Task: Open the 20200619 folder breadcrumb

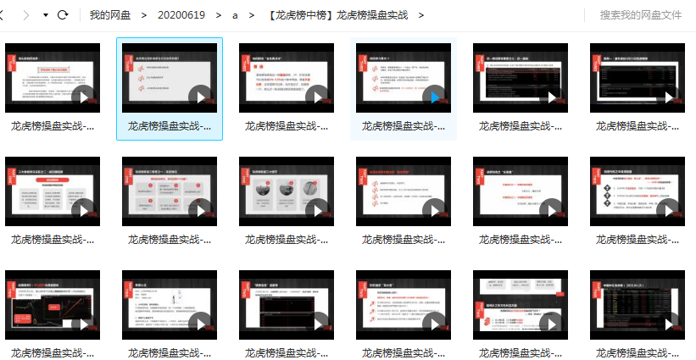Action: (181, 15)
